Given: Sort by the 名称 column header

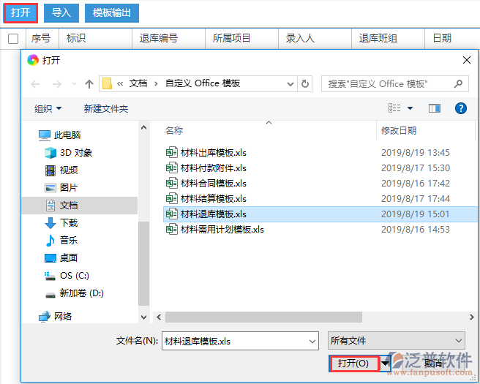Looking at the screenshot, I should click(x=174, y=131).
